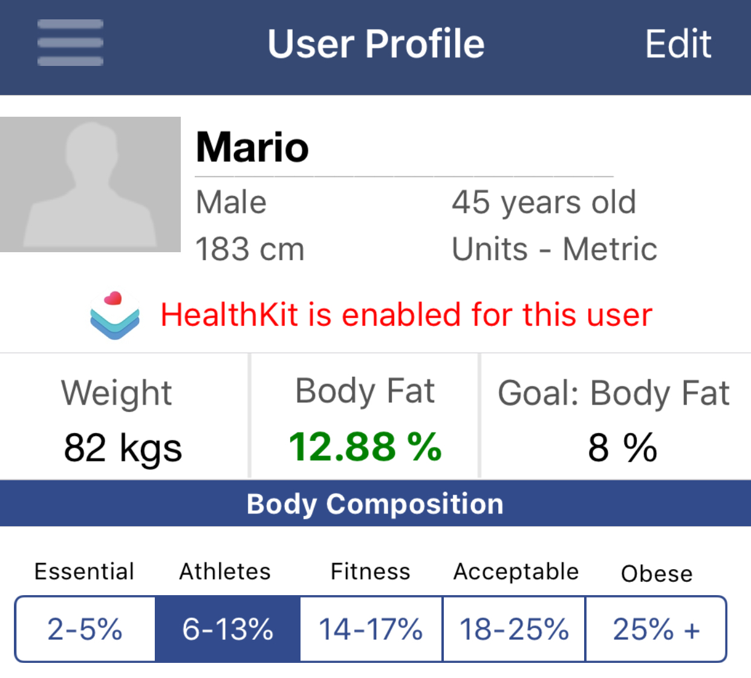Tap the 183 cm height field
This screenshot has height=678, width=751.
(250, 249)
